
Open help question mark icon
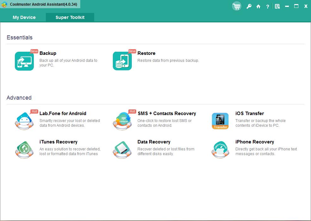(267, 6)
